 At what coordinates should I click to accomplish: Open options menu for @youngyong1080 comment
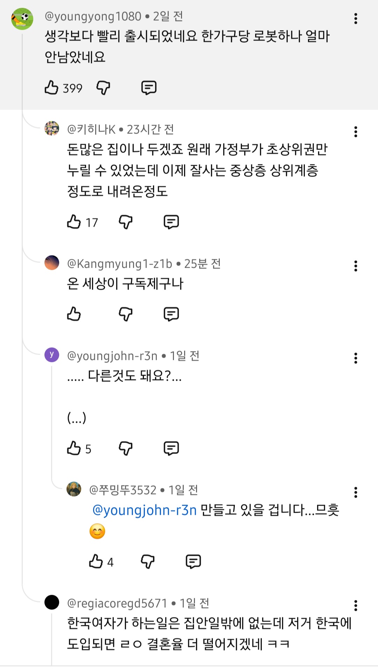point(356,19)
